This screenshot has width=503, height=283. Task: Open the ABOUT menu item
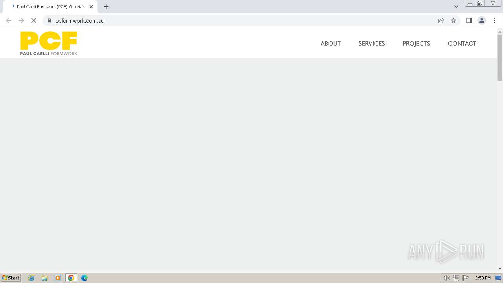pyautogui.click(x=330, y=44)
